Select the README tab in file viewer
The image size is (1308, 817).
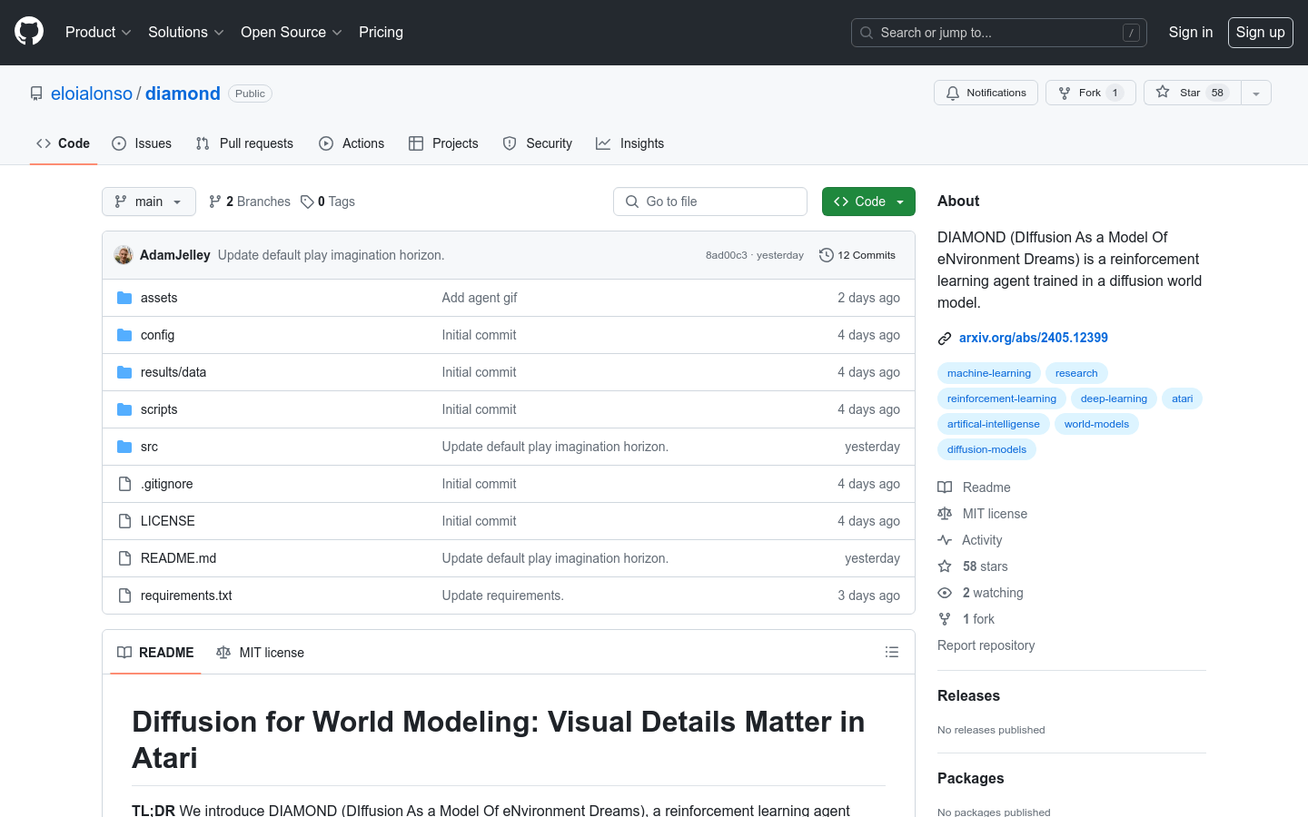(155, 653)
